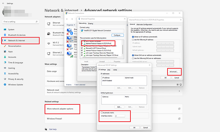Screen dimensions: 220x132
Task: Open Accessibility figure icon in sidebar
Action: pyautogui.click(x=5, y=73)
